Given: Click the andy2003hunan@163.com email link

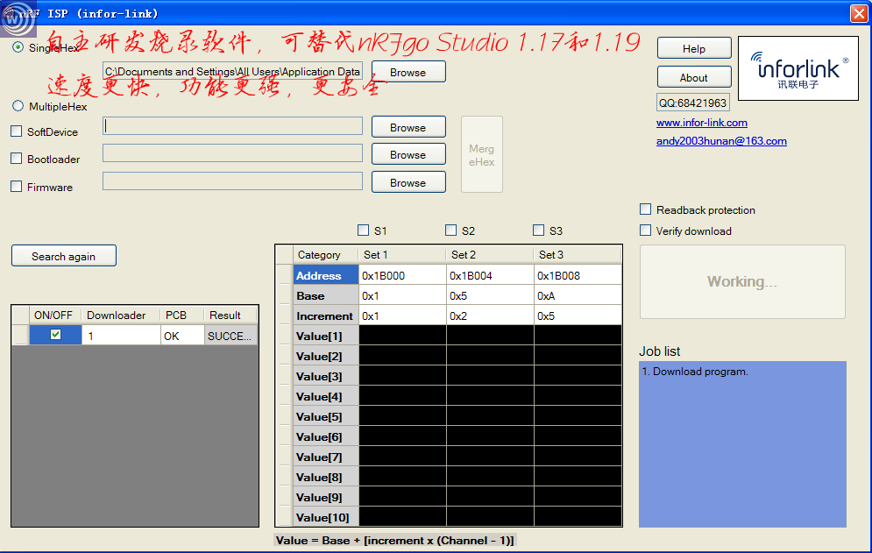Looking at the screenshot, I should coord(721,141).
